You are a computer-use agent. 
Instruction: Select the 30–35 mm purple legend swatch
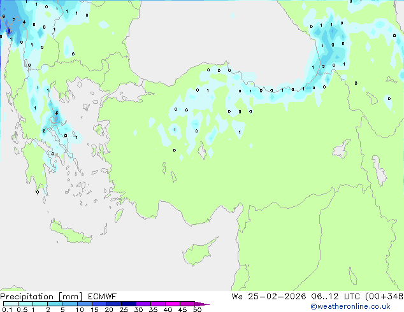tap(143, 304)
